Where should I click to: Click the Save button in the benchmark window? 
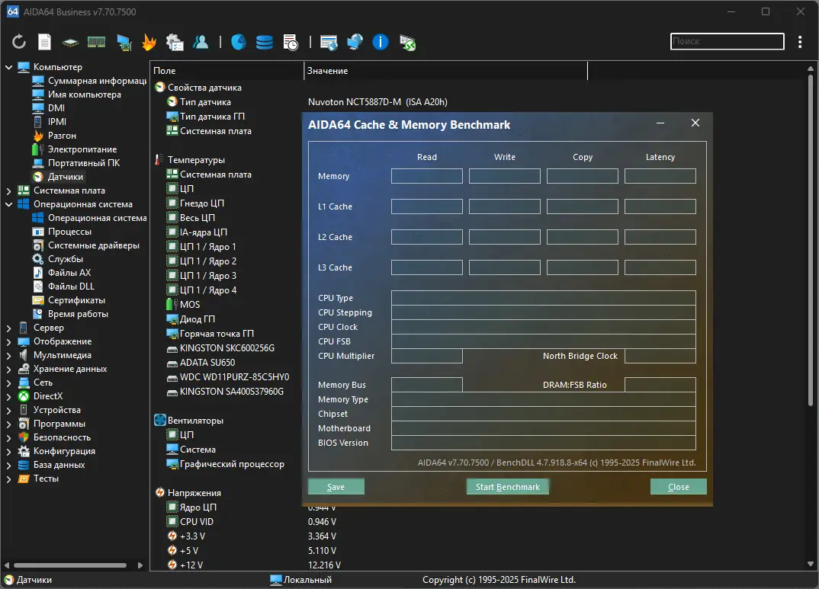click(336, 486)
